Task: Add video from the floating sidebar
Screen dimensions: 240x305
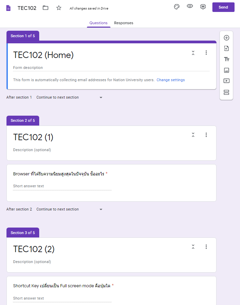Action: point(226,81)
